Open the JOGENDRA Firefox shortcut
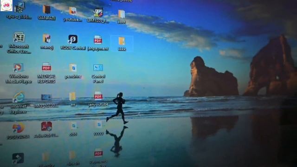The width and height of the screenshot is (297, 167). 18,131
